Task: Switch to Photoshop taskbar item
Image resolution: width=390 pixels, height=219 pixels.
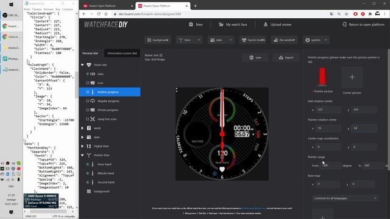Action: pyautogui.click(x=11, y=59)
